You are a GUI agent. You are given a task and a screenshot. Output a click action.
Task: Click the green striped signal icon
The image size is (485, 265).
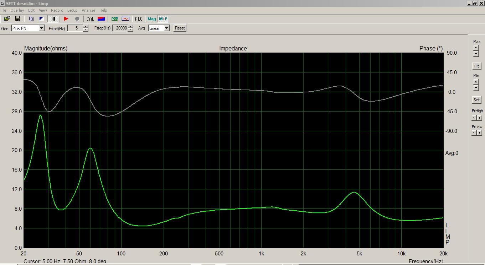point(114,19)
